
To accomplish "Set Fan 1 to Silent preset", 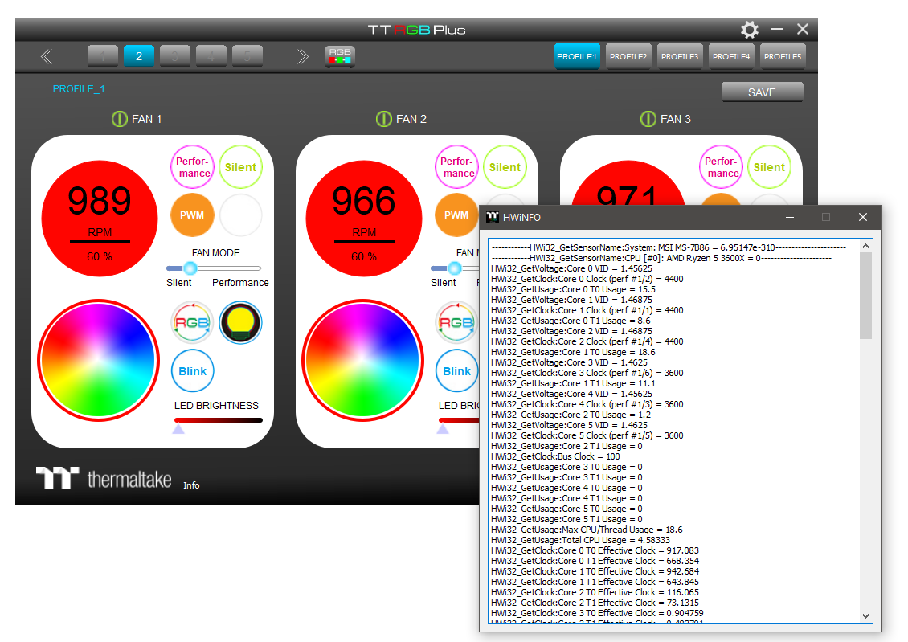I will tap(240, 167).
